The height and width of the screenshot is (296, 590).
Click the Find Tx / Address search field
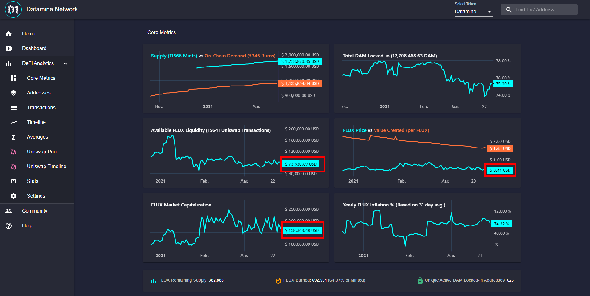click(539, 10)
